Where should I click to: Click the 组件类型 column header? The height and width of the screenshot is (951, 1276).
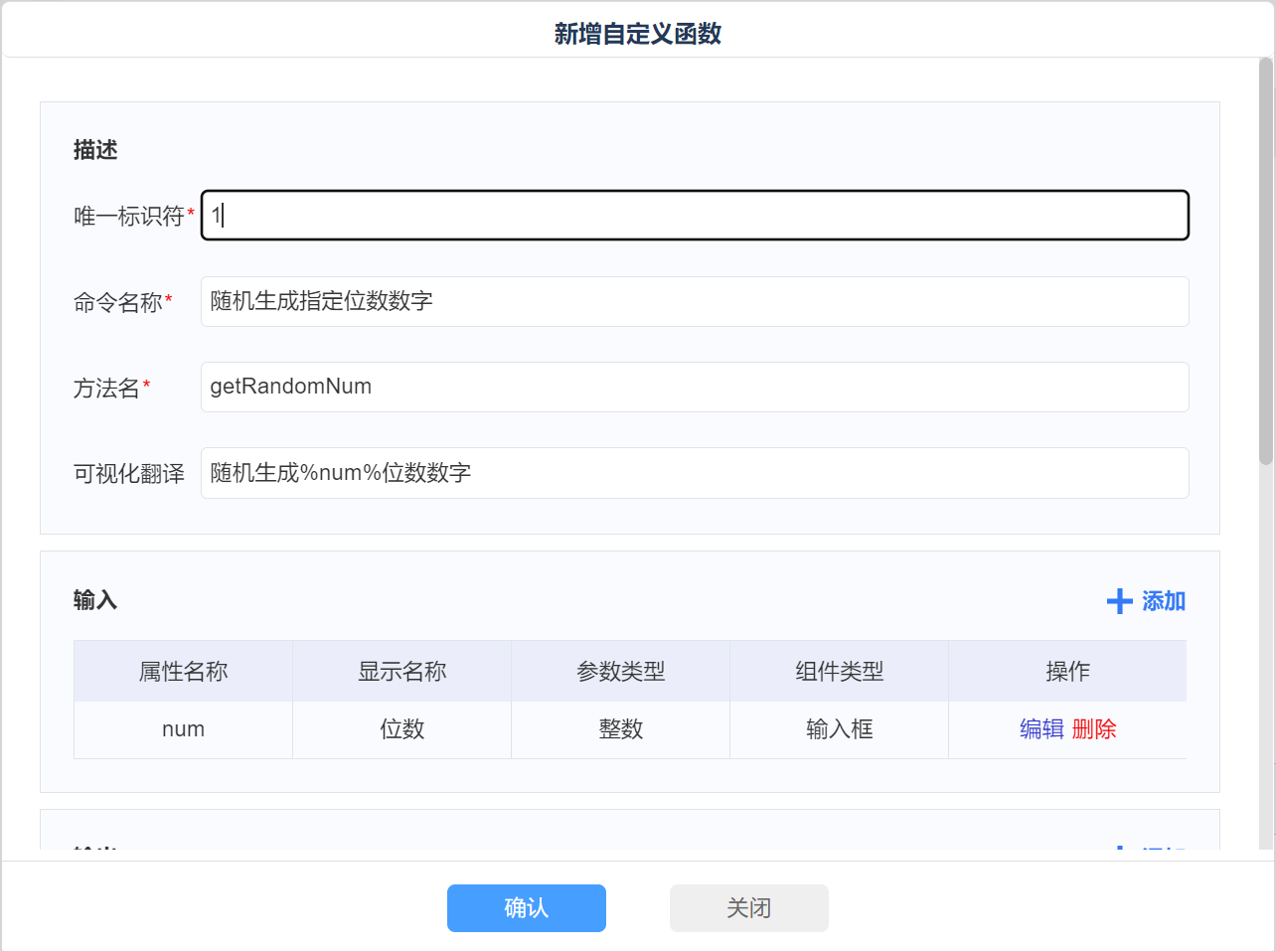click(x=839, y=672)
